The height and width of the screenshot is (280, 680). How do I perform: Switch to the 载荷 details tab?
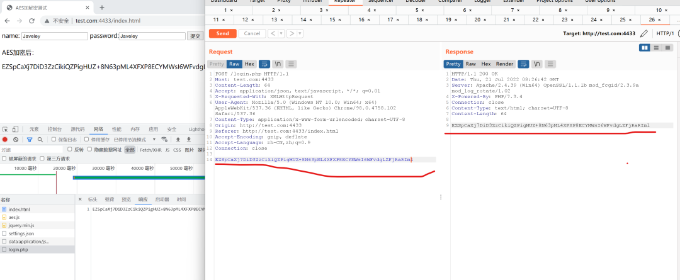(110, 199)
